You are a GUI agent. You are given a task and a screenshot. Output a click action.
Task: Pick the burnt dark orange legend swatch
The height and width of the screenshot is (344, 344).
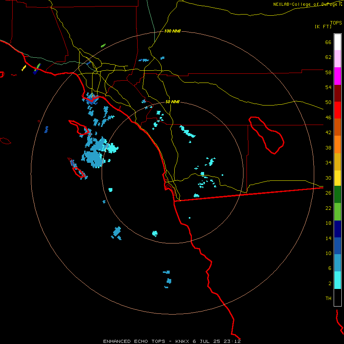[338, 127]
